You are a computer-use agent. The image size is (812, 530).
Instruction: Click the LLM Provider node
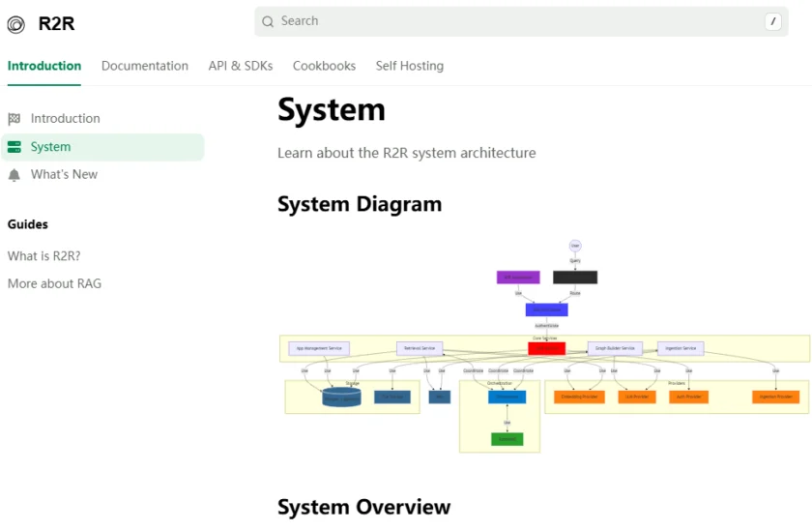637,397
